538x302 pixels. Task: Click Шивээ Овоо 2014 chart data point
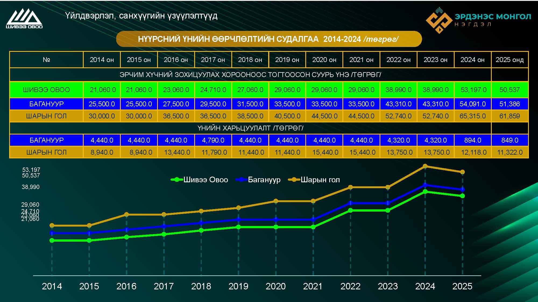pyautogui.click(x=52, y=240)
